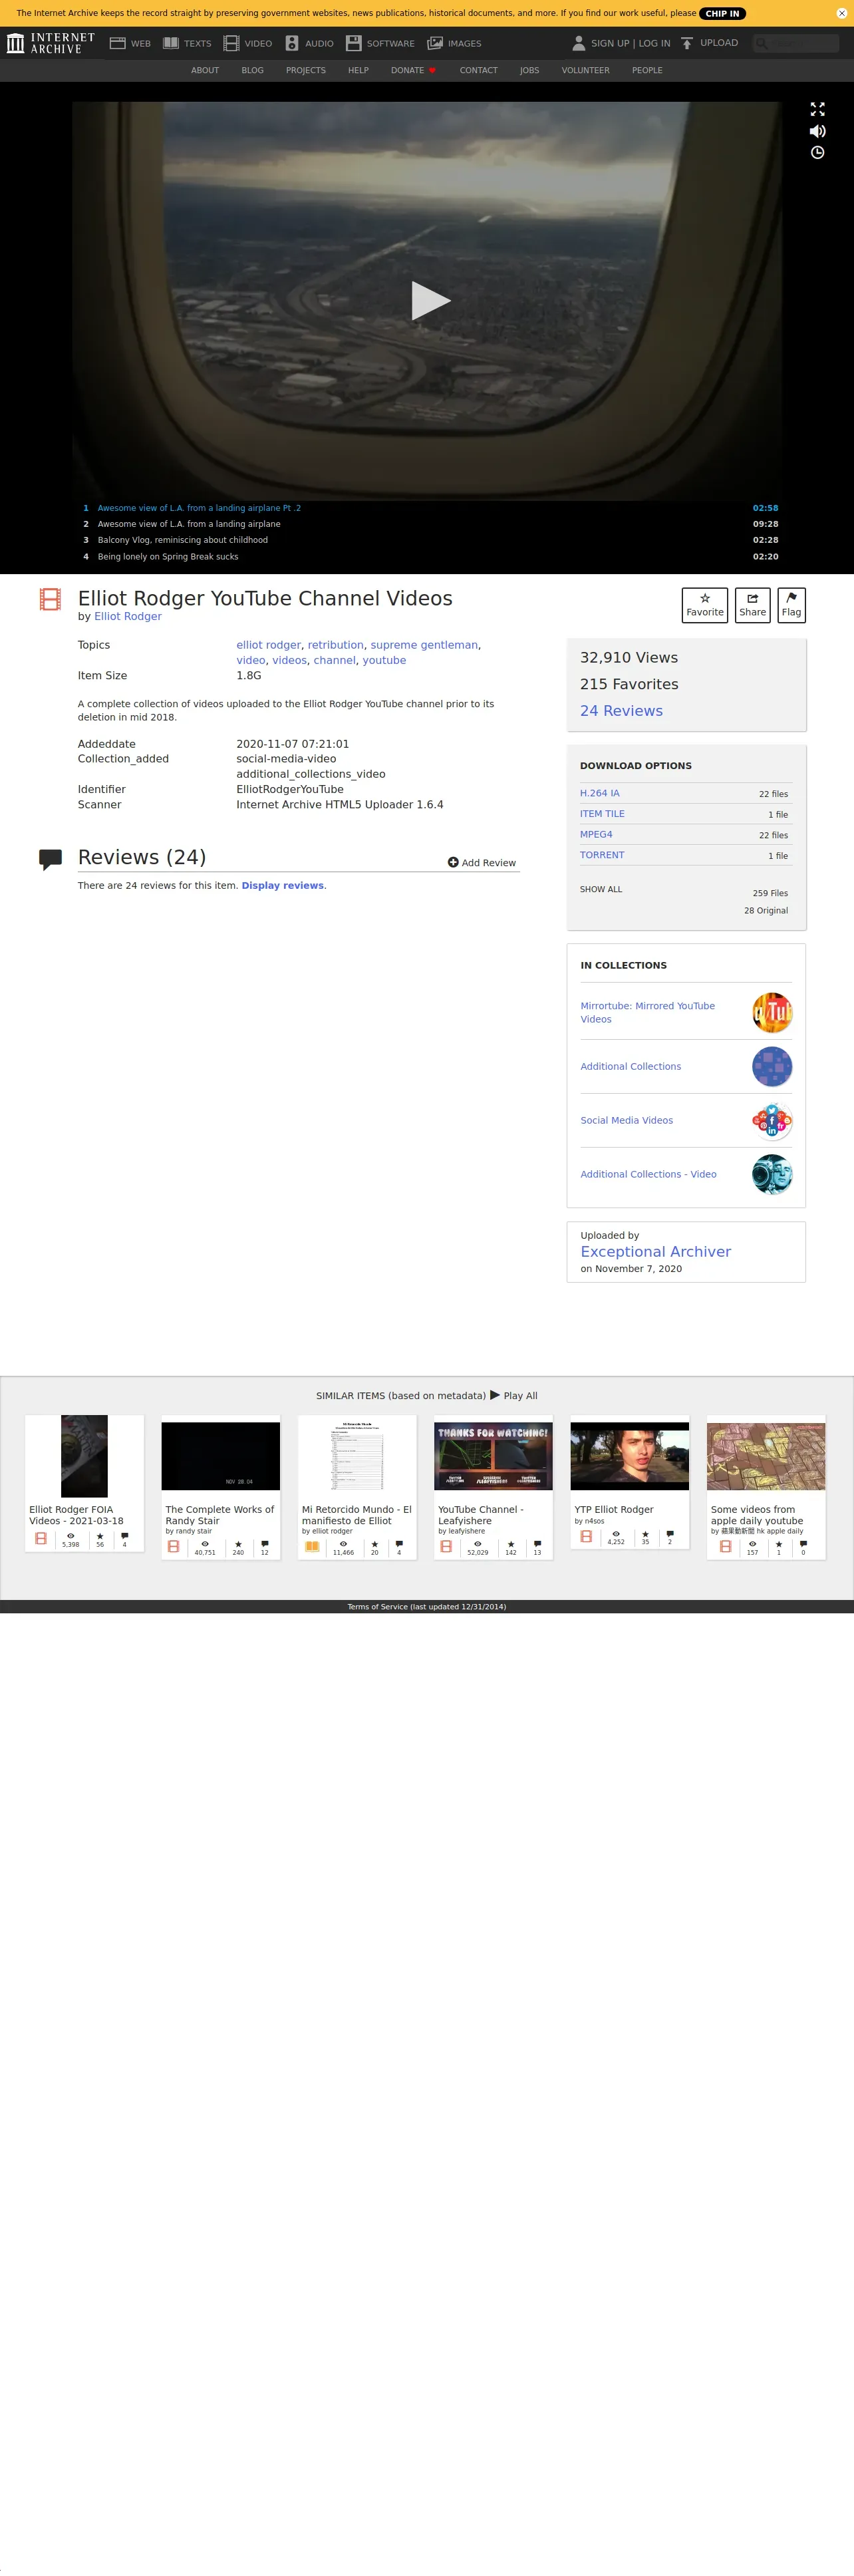The height and width of the screenshot is (2576, 854).
Task: Click the search field in the top bar
Action: 795,43
